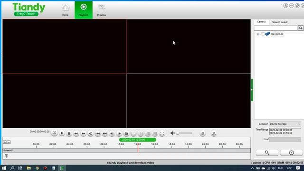The width and height of the screenshot is (304, 171).
Task: Zoom in the timeline with plus button
Action: coord(5,142)
